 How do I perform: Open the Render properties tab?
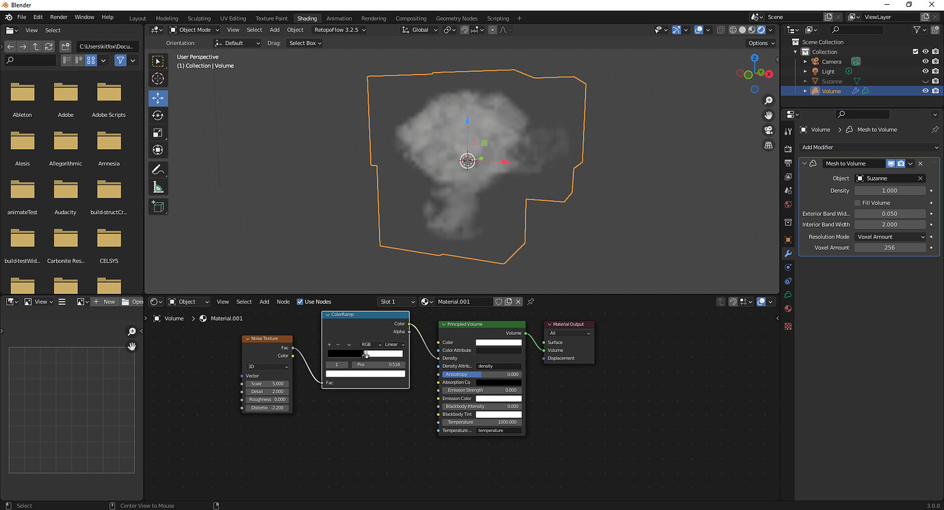point(788,150)
